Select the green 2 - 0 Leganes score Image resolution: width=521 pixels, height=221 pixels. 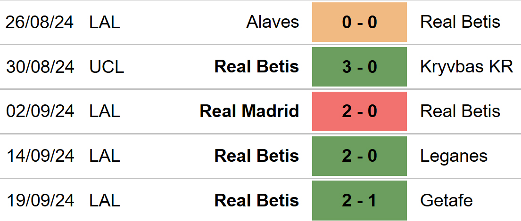359,156
